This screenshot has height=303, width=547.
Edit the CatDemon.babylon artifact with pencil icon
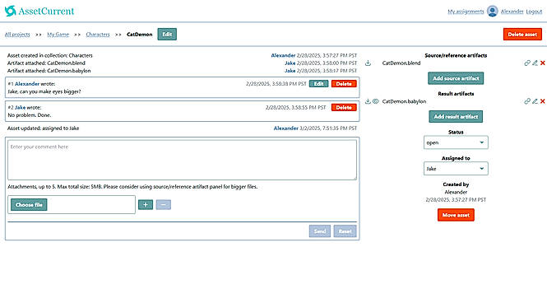(x=535, y=101)
